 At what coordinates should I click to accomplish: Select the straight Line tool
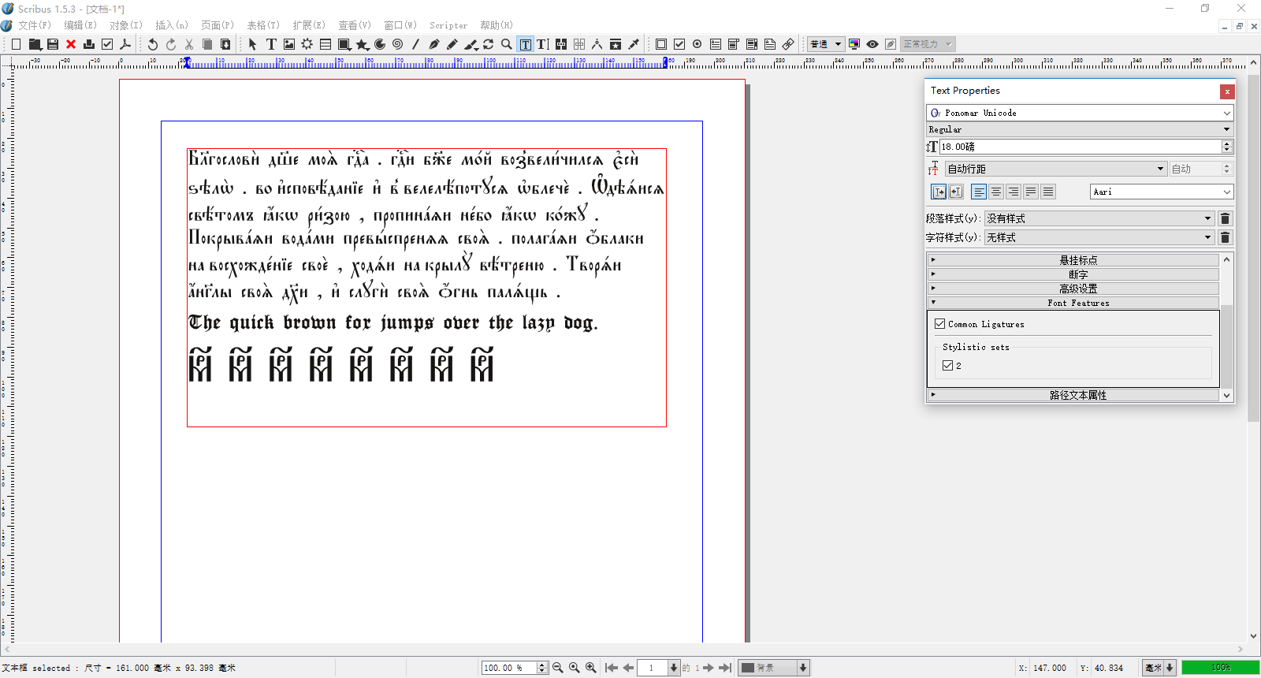coord(416,44)
